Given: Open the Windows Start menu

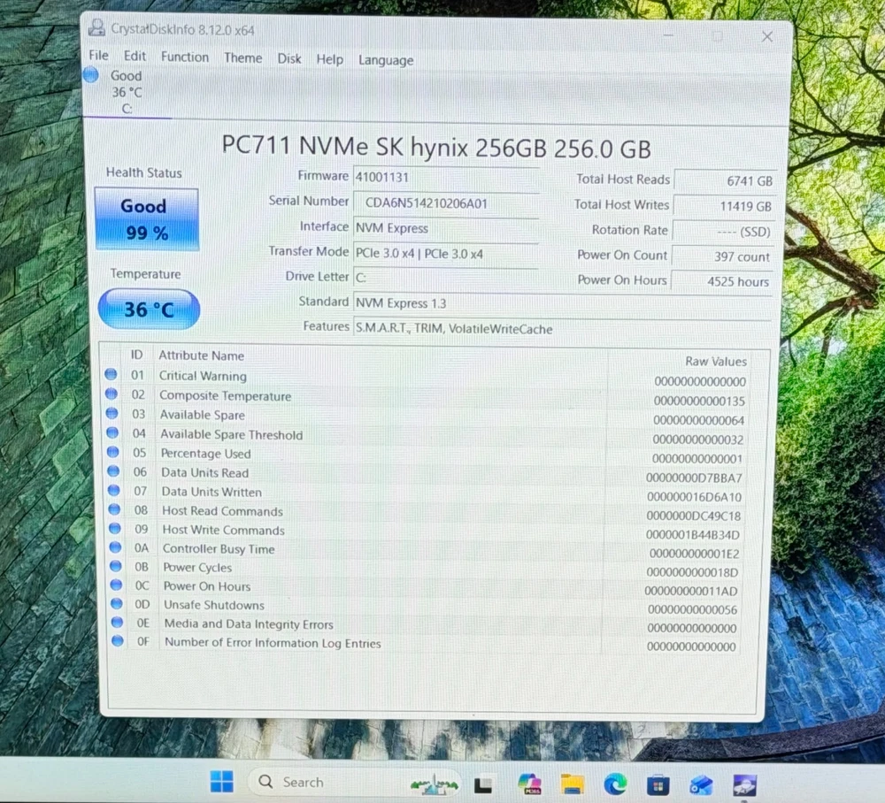Looking at the screenshot, I should tap(221, 782).
